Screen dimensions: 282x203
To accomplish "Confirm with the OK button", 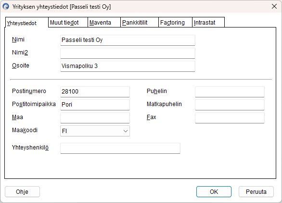I will click(214, 191).
